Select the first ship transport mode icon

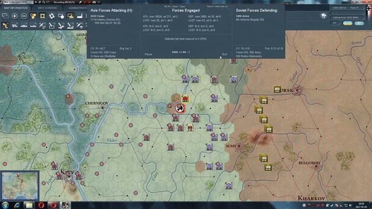pyautogui.click(x=24, y=26)
